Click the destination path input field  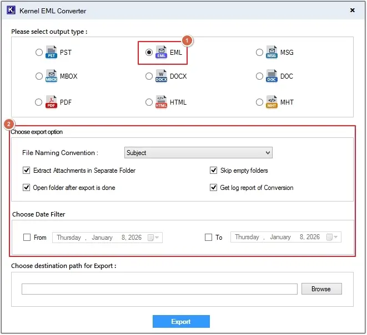[160, 289]
